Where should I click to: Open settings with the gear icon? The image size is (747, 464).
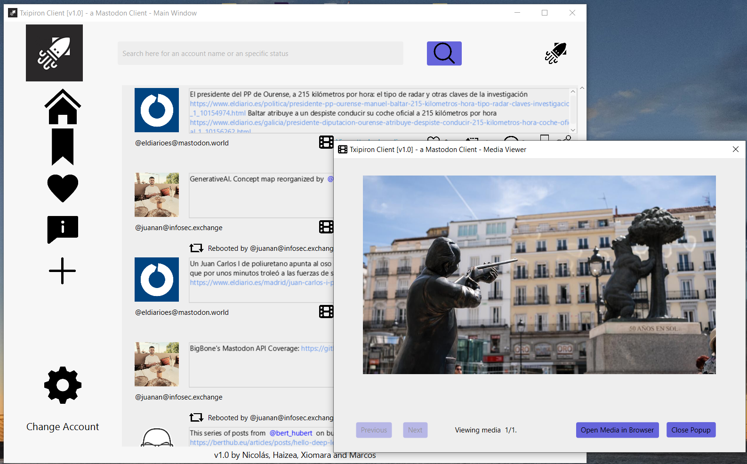coord(63,385)
